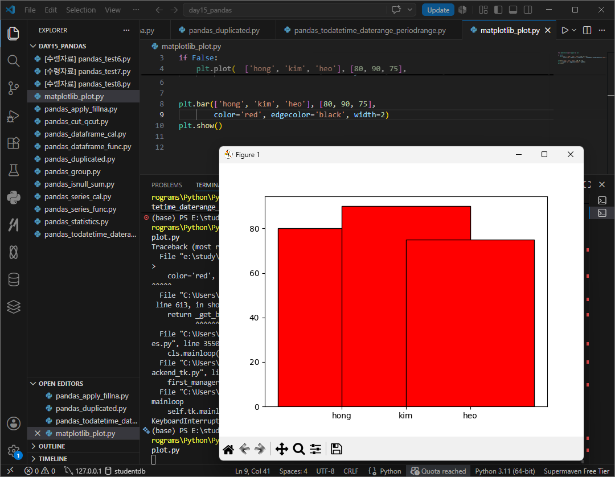615x477 pixels.
Task: Click the Quota reached status item
Action: pyautogui.click(x=438, y=471)
